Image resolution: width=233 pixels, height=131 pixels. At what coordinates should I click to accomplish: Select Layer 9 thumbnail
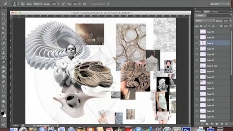click(203, 83)
